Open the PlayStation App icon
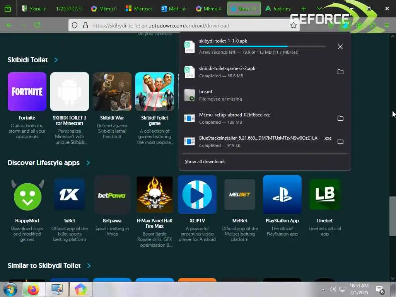 point(282,195)
